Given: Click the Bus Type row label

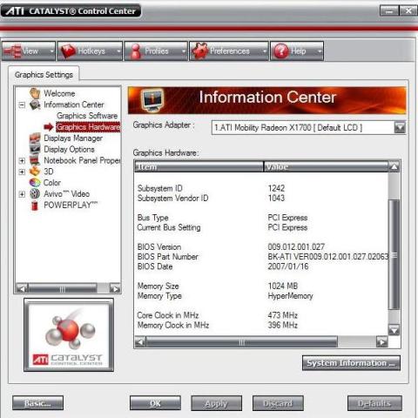Looking at the screenshot, I should coord(152,218).
